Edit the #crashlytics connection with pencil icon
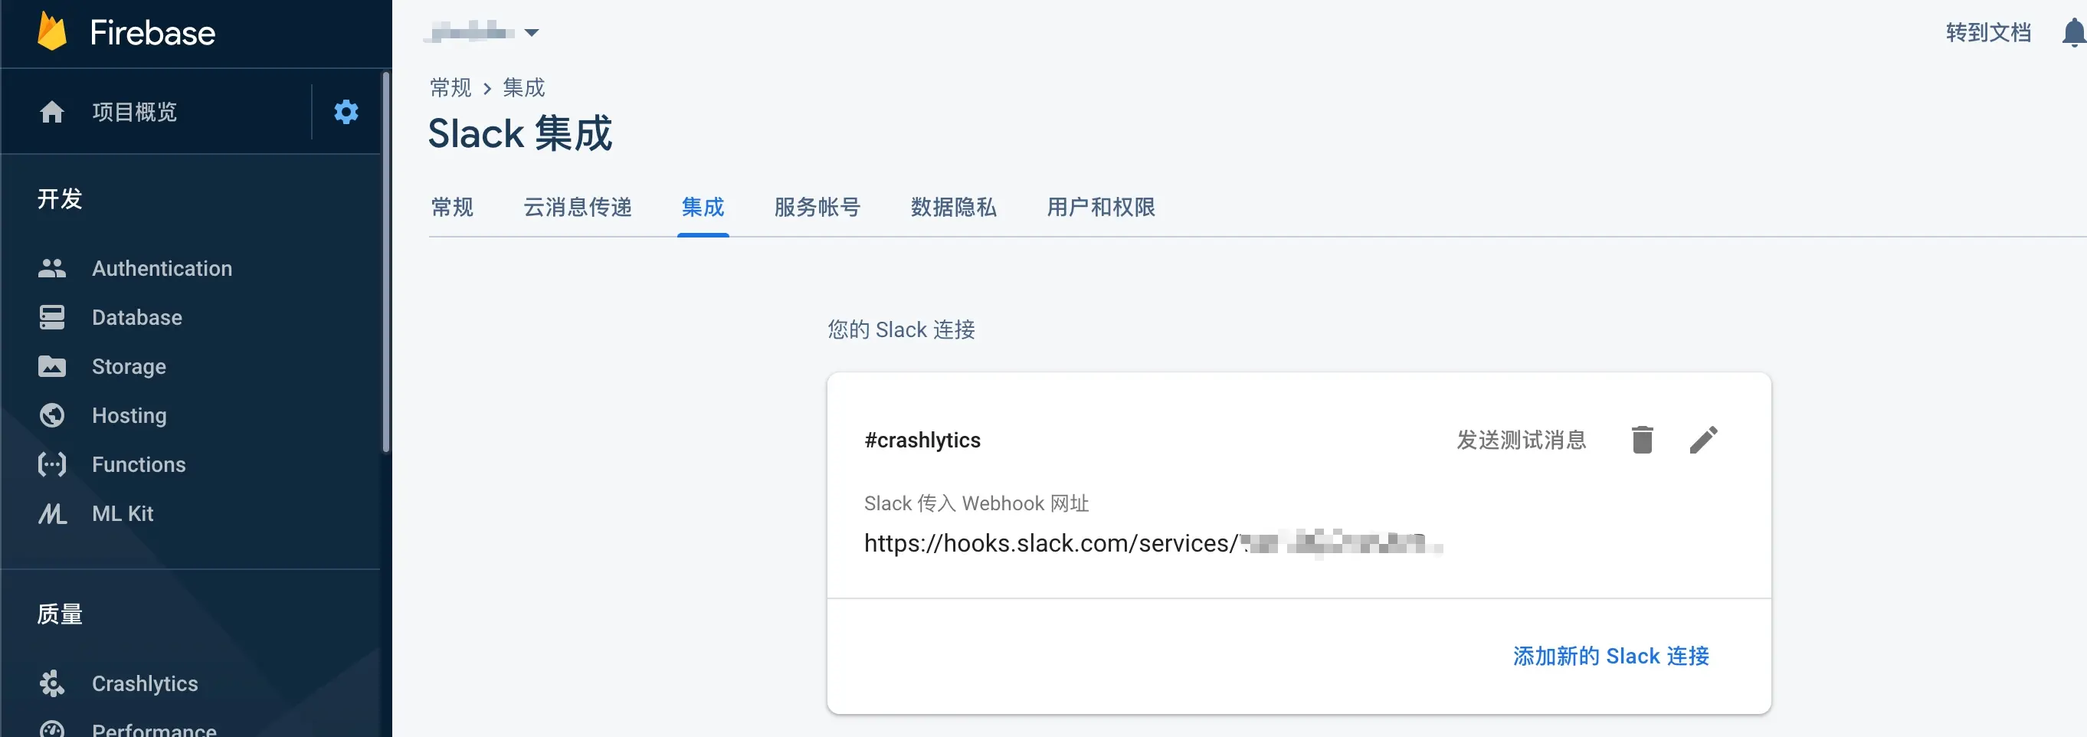 [x=1703, y=440]
